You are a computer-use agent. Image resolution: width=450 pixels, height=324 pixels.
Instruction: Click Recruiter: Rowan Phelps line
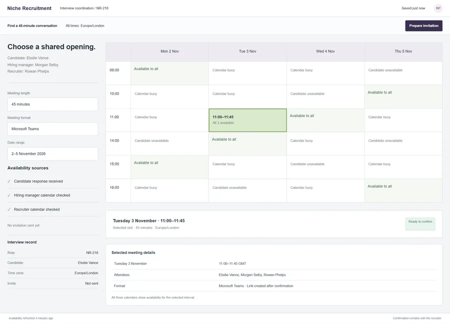click(x=28, y=72)
